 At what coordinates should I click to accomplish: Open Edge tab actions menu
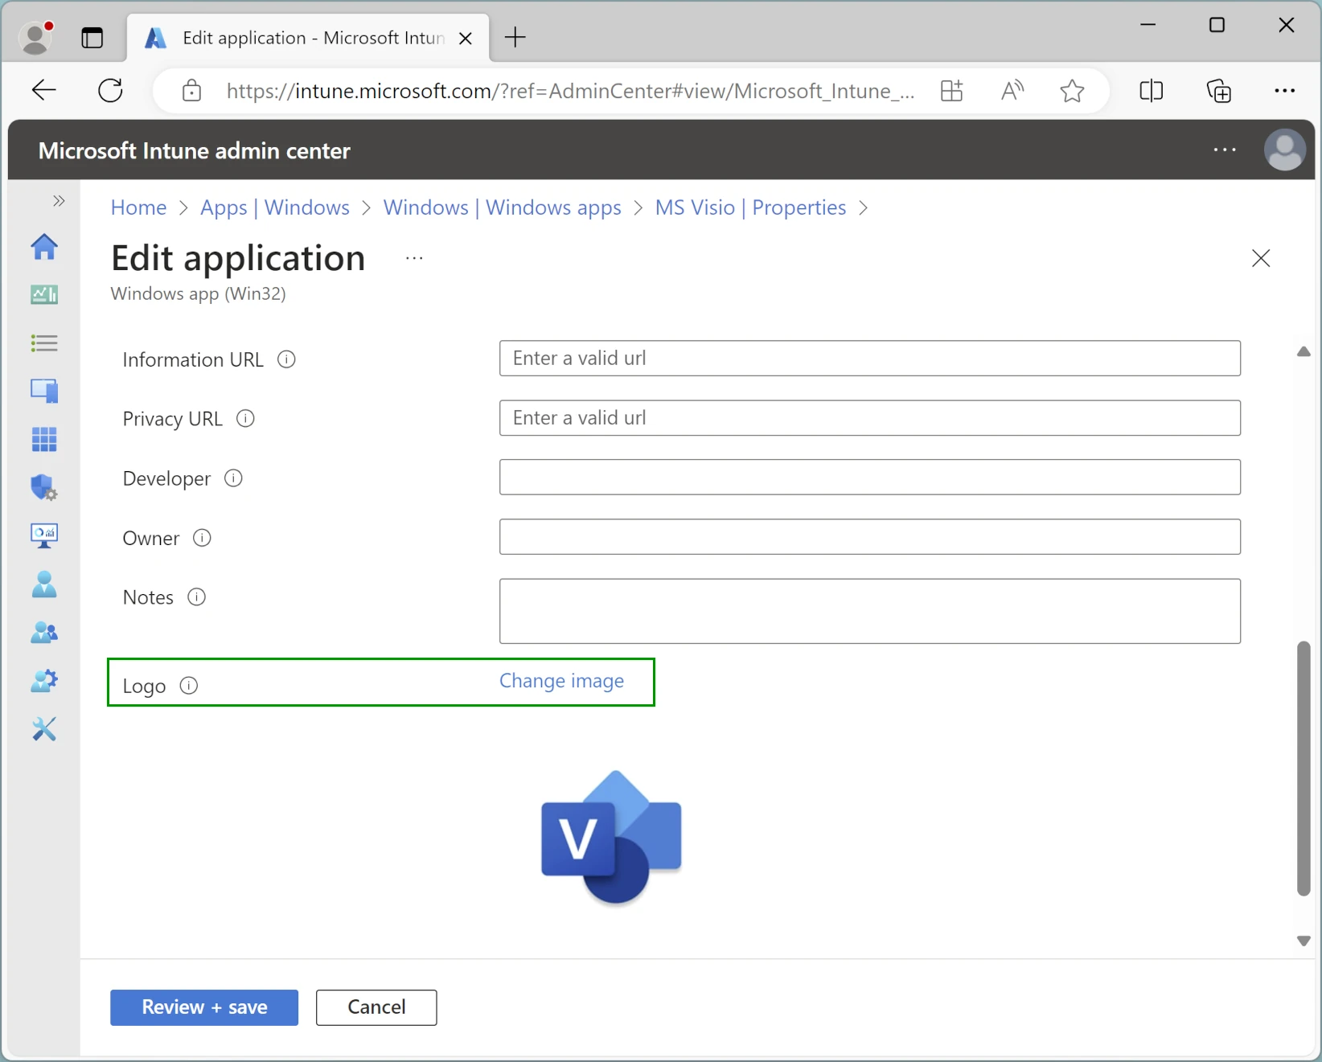click(x=92, y=38)
